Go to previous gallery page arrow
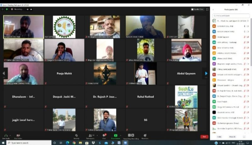Screen dimensions: 252x145 pyautogui.click(x=4, y=73)
